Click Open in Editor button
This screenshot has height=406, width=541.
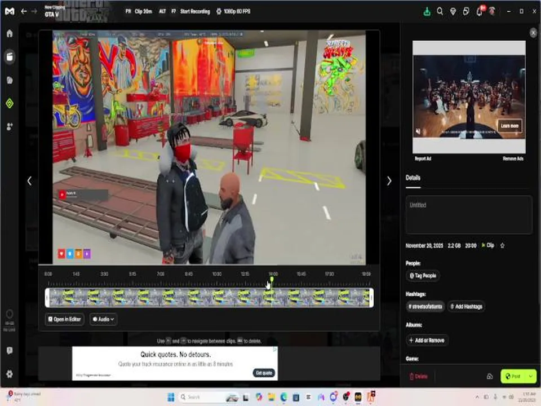pyautogui.click(x=64, y=319)
